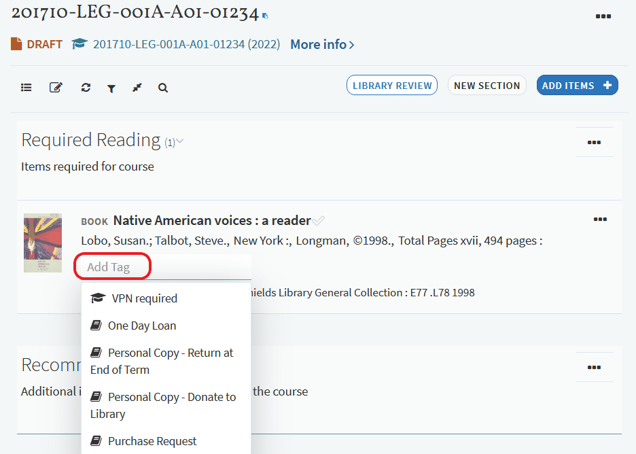Viewport: 636px width, 454px height.
Task: Click the Add Tag input field
Action: (112, 267)
